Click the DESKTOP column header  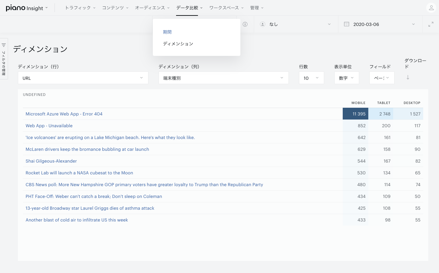click(x=412, y=103)
